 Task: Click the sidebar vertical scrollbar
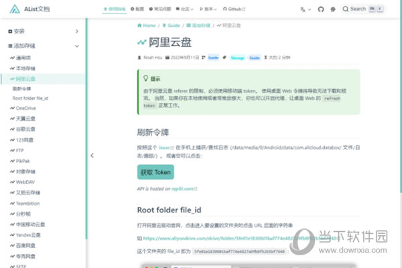86,128
